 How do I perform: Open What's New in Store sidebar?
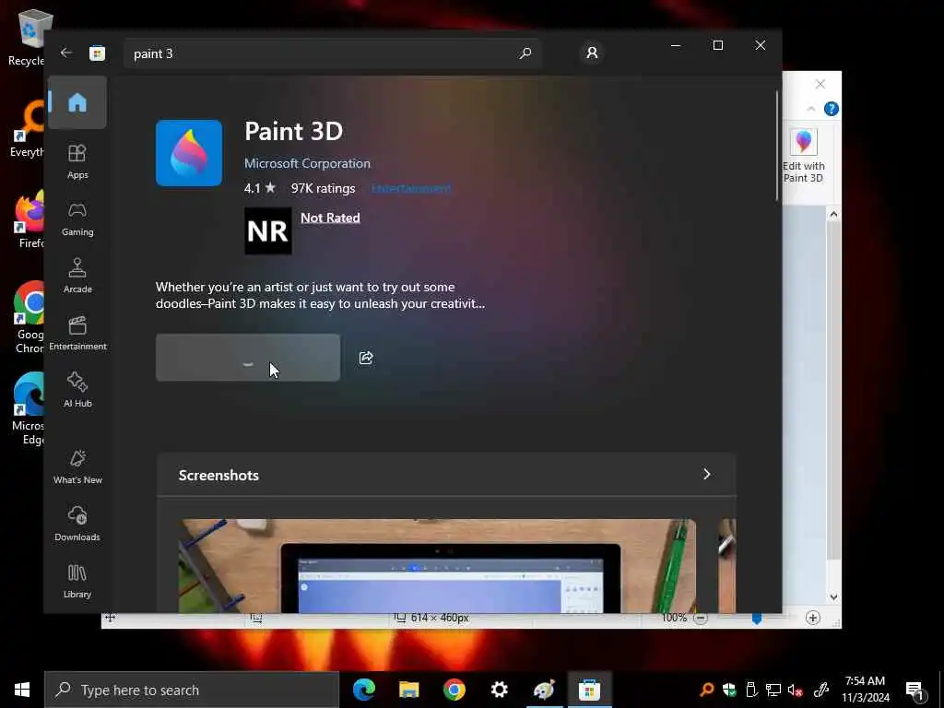click(x=77, y=466)
